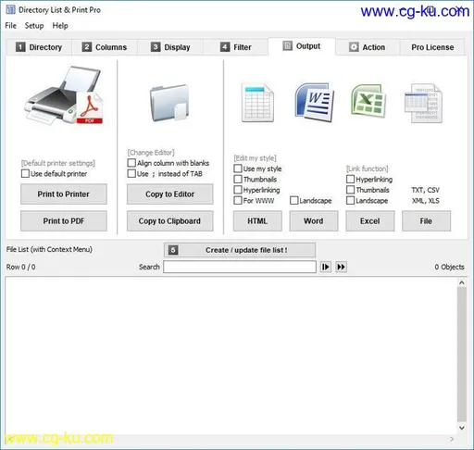The image size is (474, 450).
Task: Click the grey folder editor icon
Action: point(169,103)
